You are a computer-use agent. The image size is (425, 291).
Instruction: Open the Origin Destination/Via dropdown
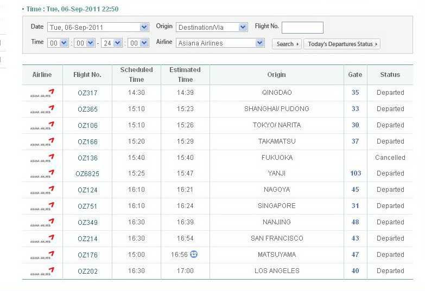(x=212, y=27)
